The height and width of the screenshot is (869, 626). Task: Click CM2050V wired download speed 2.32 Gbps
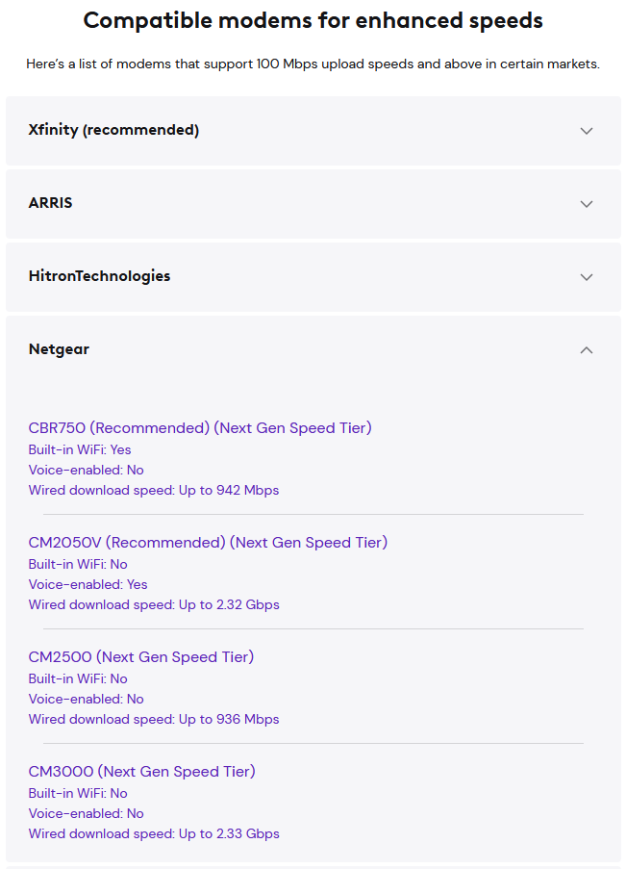pyautogui.click(x=154, y=604)
